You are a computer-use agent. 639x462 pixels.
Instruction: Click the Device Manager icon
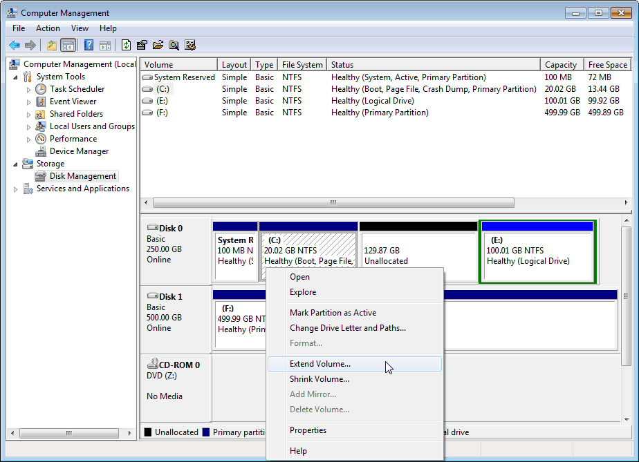point(41,151)
